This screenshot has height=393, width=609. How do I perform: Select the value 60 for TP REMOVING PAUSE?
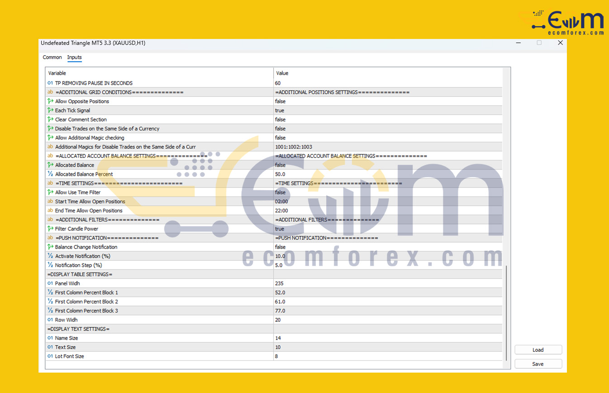278,83
